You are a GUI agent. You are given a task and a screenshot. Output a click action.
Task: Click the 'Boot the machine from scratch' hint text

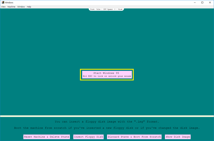click(x=107, y=128)
